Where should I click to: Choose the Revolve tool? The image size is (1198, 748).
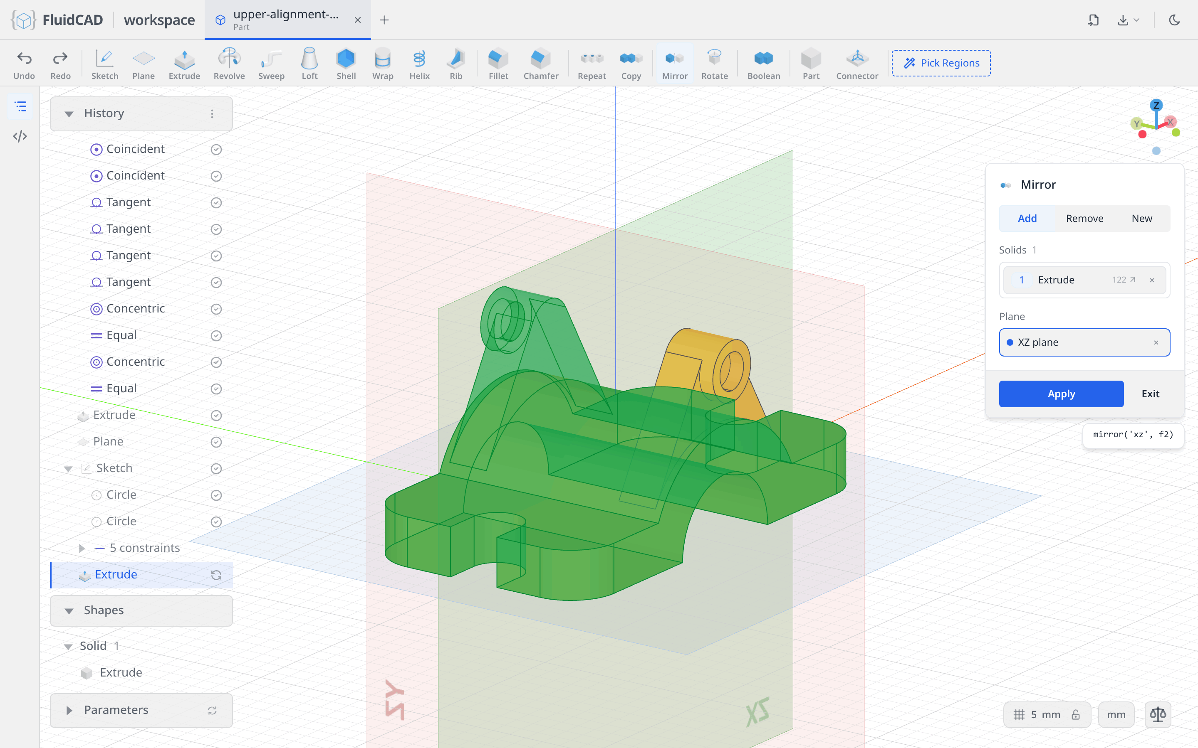(x=229, y=64)
